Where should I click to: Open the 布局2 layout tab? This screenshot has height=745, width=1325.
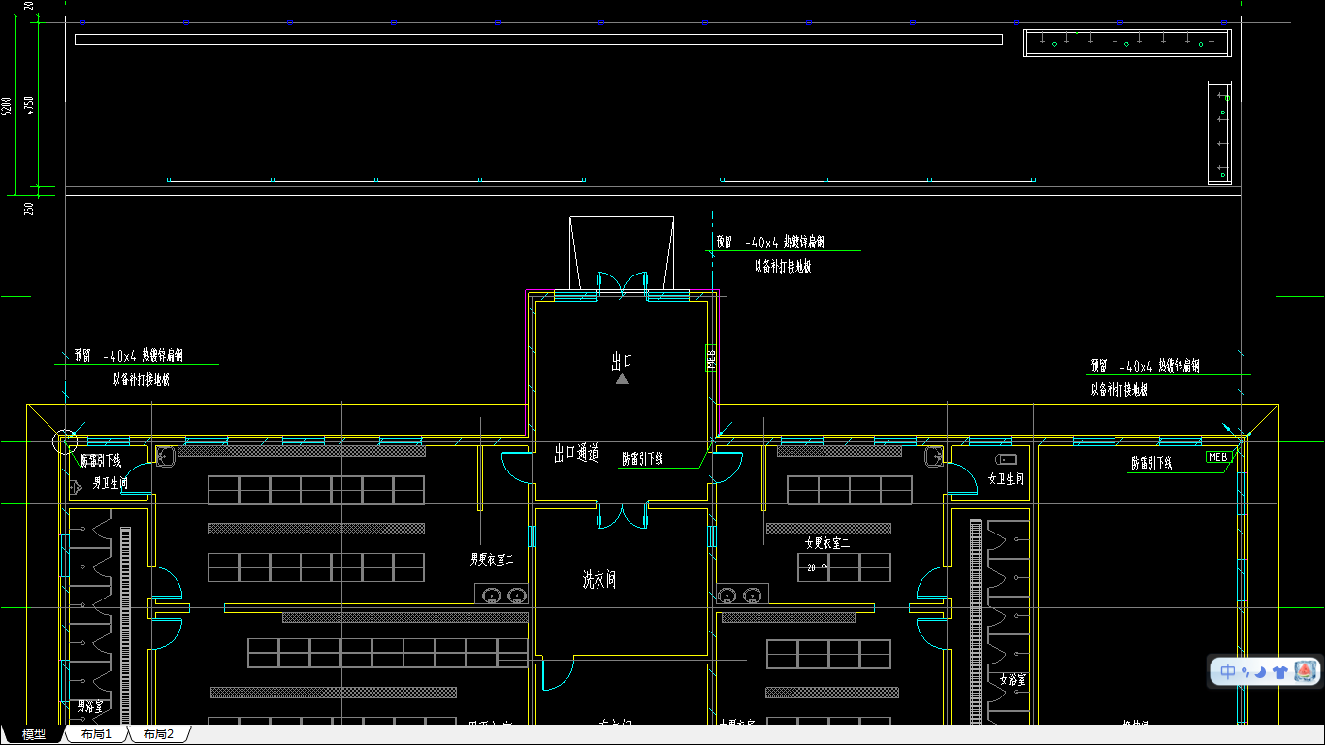click(x=158, y=734)
